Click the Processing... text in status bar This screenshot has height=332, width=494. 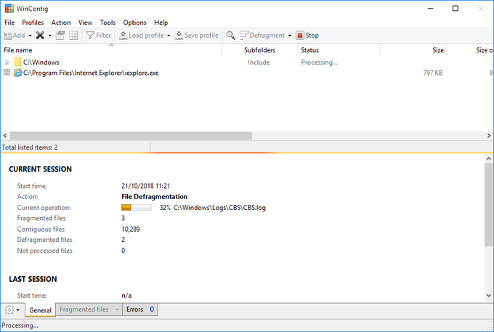[x=20, y=325]
